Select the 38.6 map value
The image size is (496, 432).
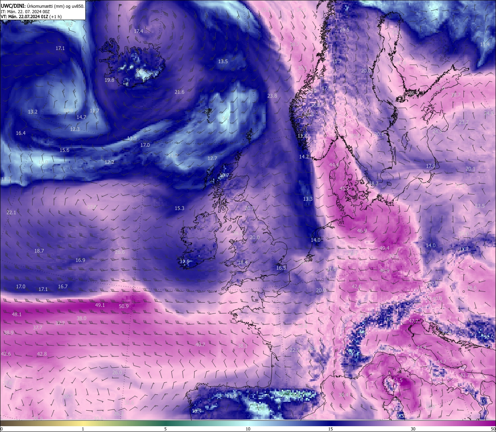(472, 287)
